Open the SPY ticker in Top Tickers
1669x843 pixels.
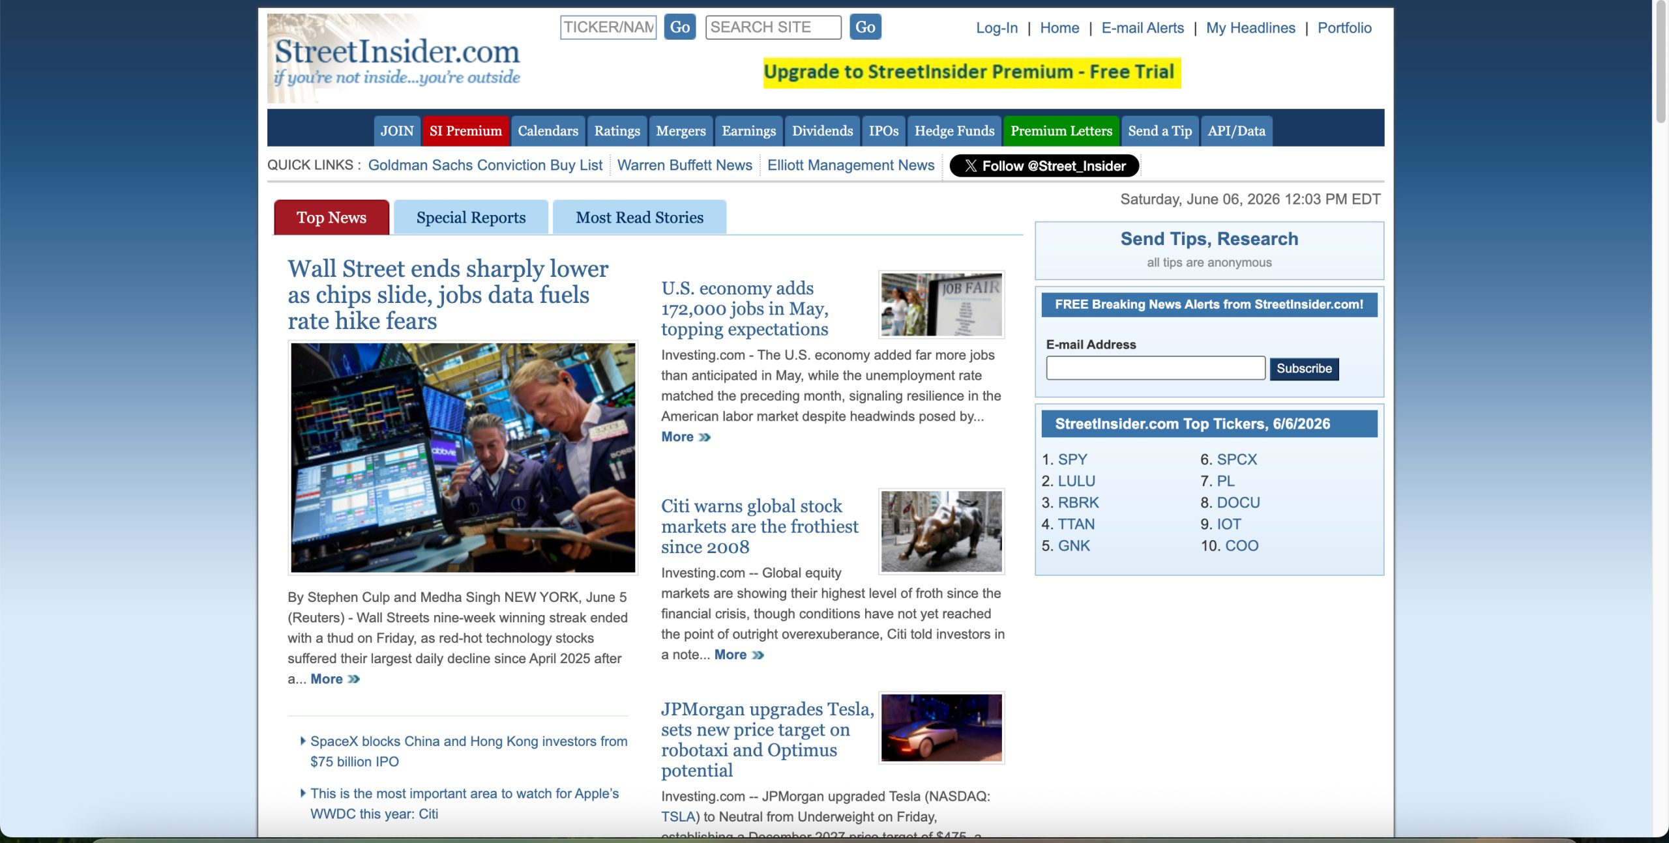(1072, 460)
